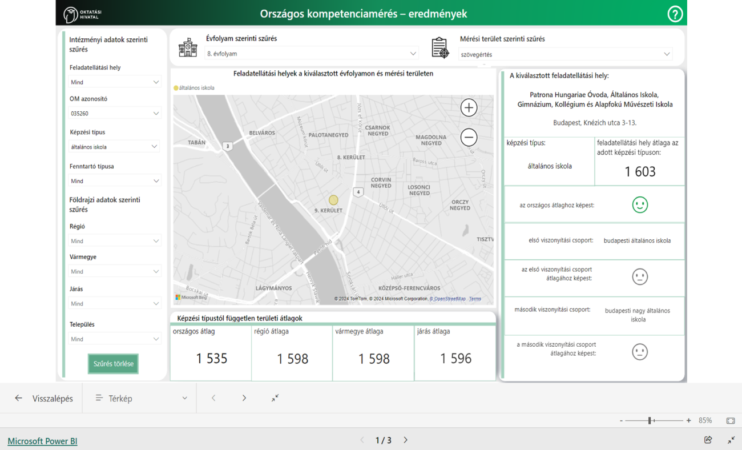This screenshot has width=742, height=450.
Task: Click the Microsoft Bing logo on map
Action: pyautogui.click(x=191, y=298)
